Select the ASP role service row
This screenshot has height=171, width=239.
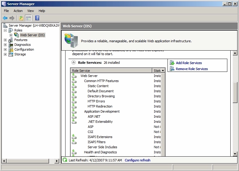(116, 127)
